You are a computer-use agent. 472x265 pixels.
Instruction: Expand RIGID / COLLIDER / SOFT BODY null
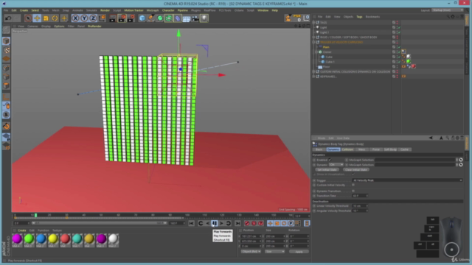[x=313, y=38]
